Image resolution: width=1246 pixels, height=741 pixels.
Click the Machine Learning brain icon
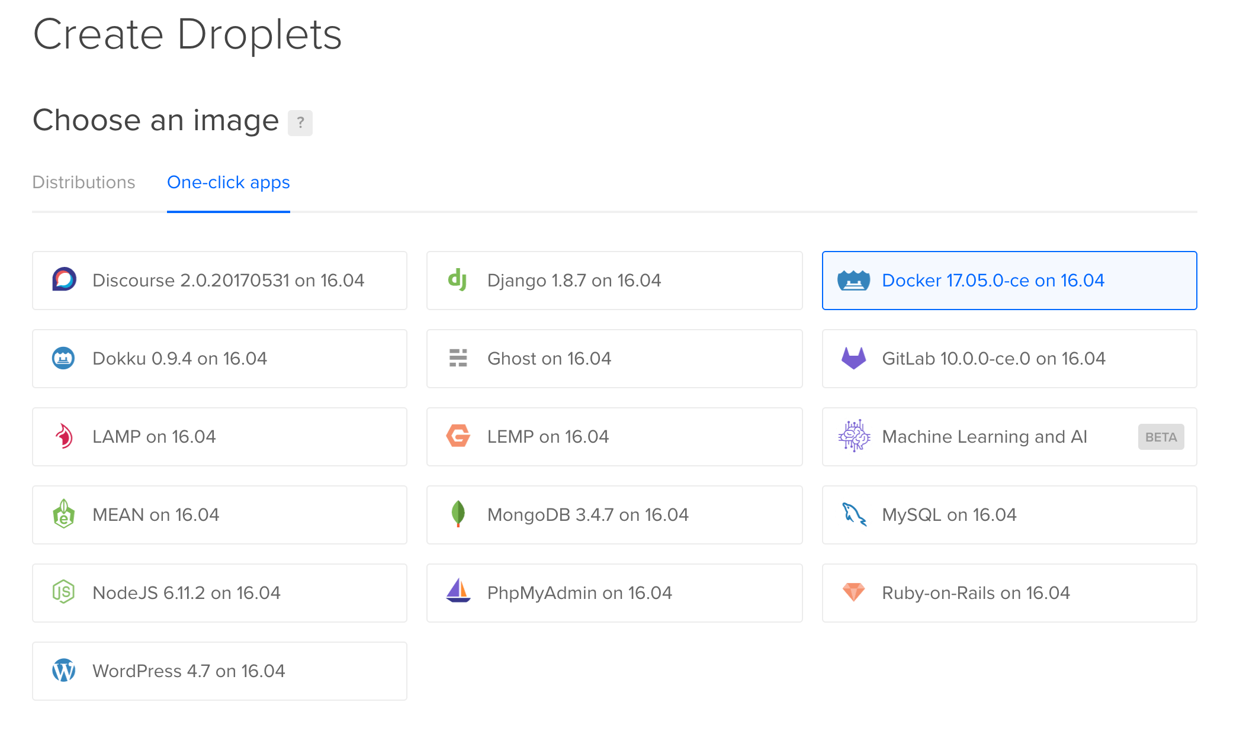pos(853,436)
